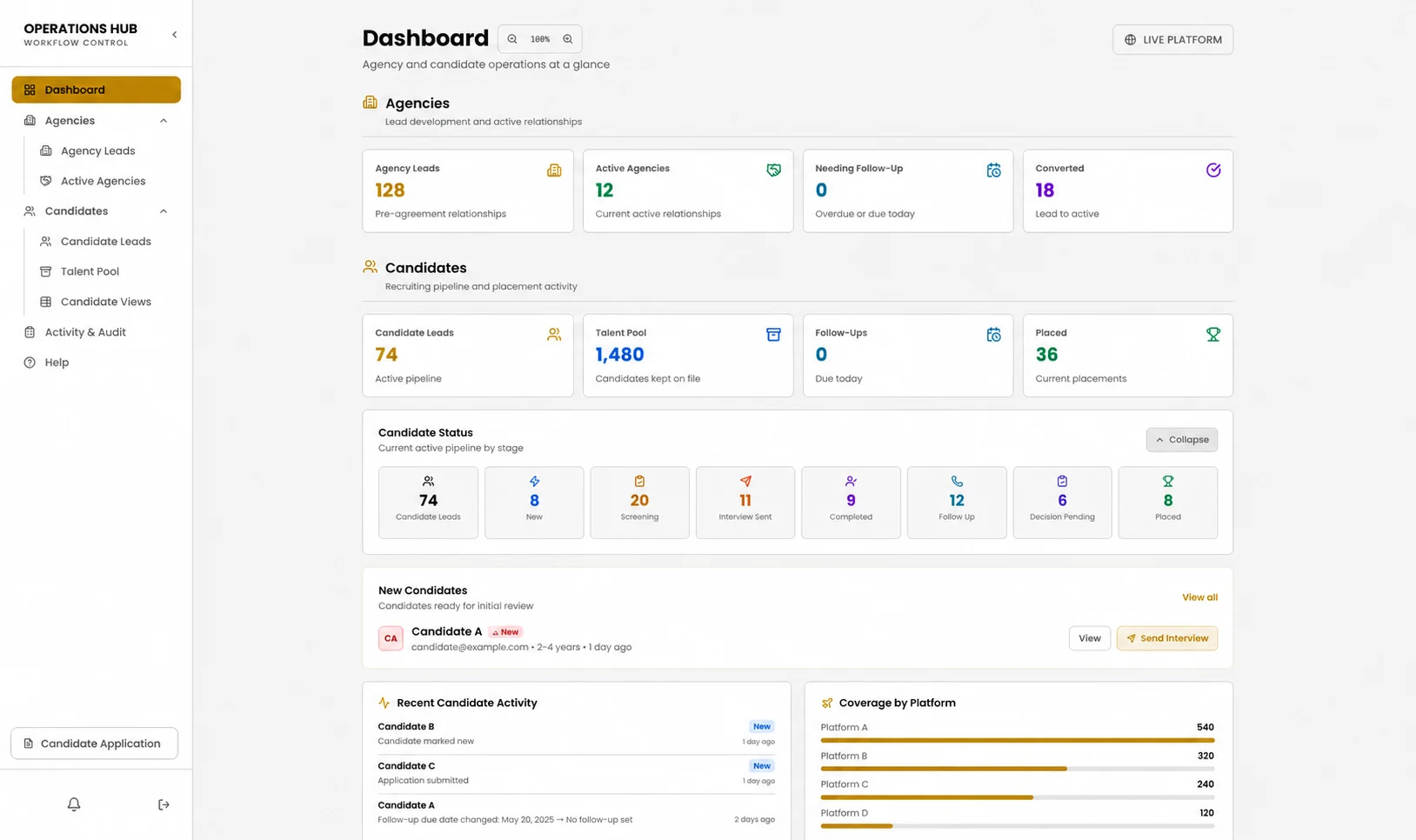
Task: Click the LIVE PLATFORM button
Action: [1172, 39]
